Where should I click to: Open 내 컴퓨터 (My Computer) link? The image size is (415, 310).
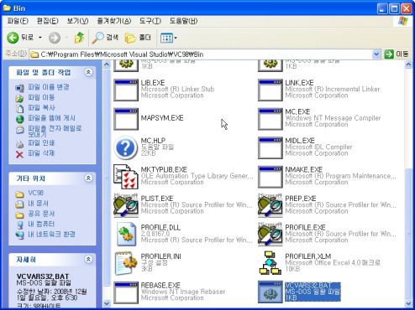pos(41,224)
